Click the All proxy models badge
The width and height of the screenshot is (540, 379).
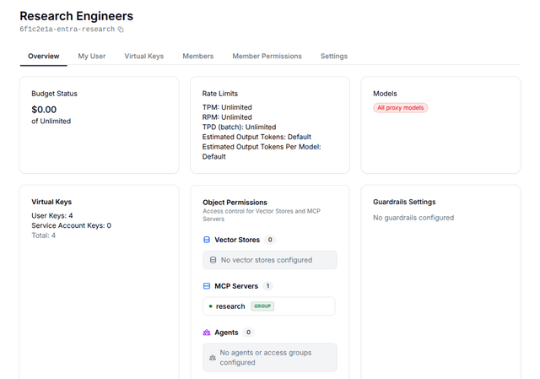(401, 108)
